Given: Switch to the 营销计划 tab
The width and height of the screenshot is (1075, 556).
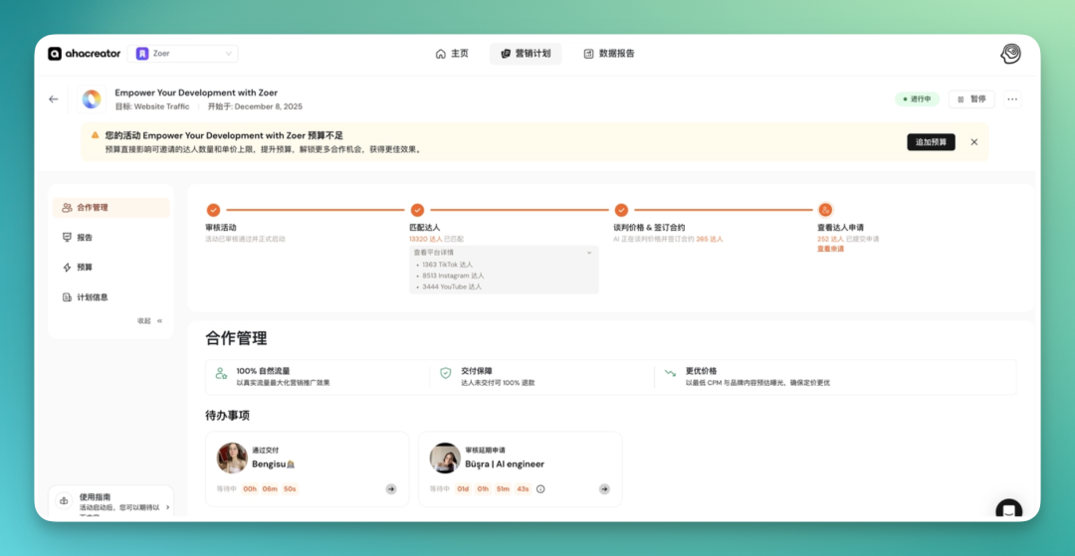Looking at the screenshot, I should click(x=526, y=54).
